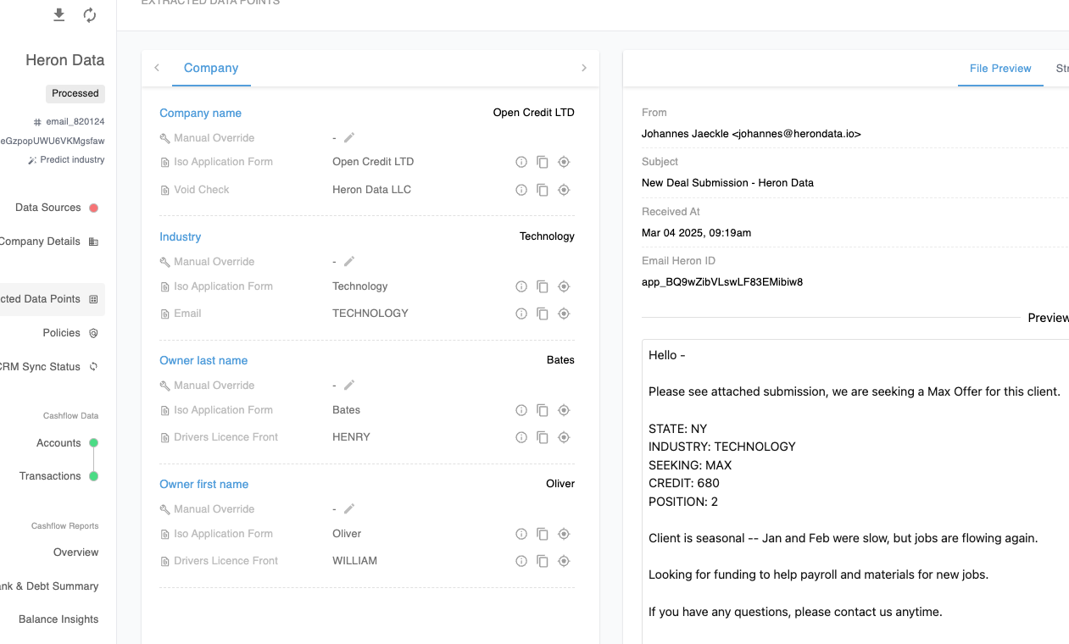
Task: Copy the WILLIAM value
Action: 543,561
